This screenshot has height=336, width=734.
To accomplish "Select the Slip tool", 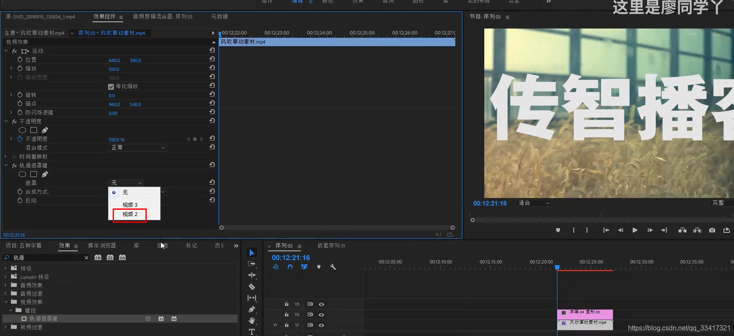I will pyautogui.click(x=252, y=298).
